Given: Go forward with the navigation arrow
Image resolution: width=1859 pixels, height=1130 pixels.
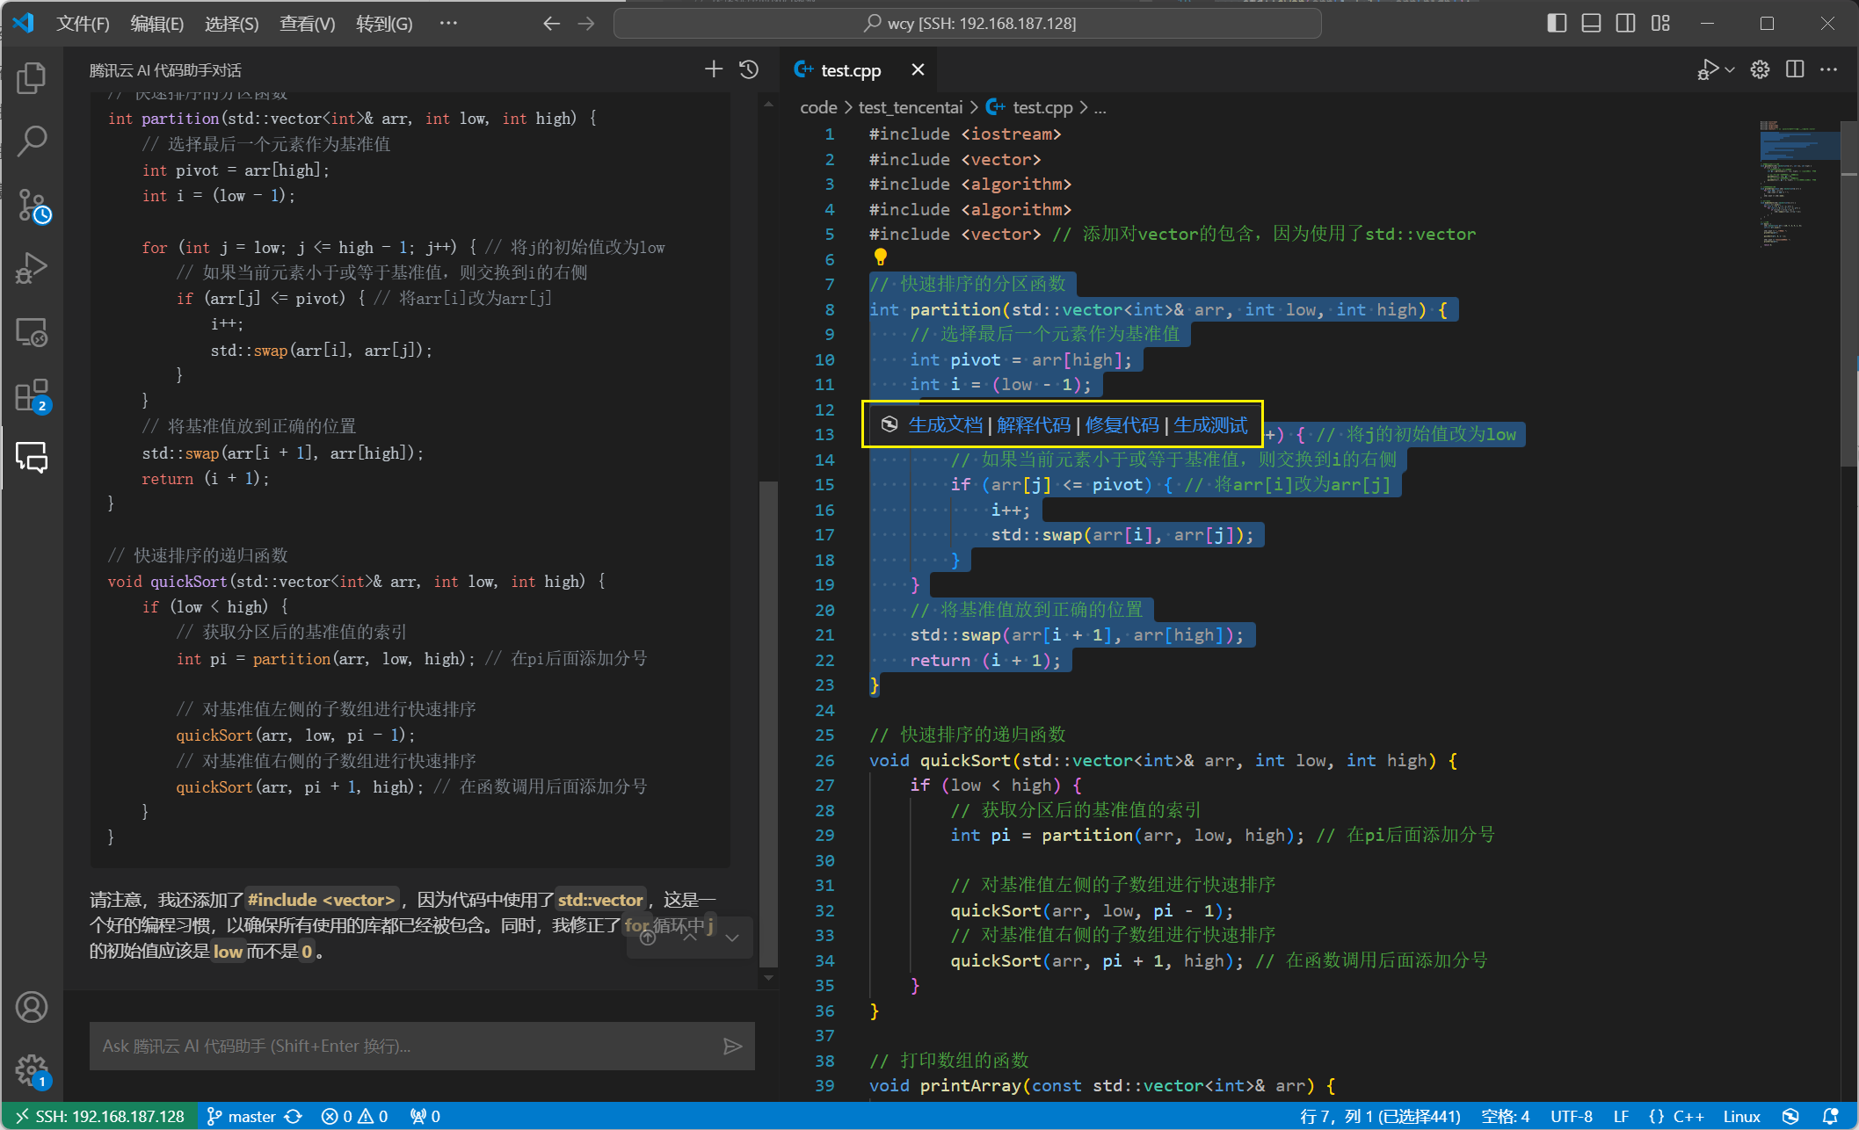Looking at the screenshot, I should click(x=586, y=24).
